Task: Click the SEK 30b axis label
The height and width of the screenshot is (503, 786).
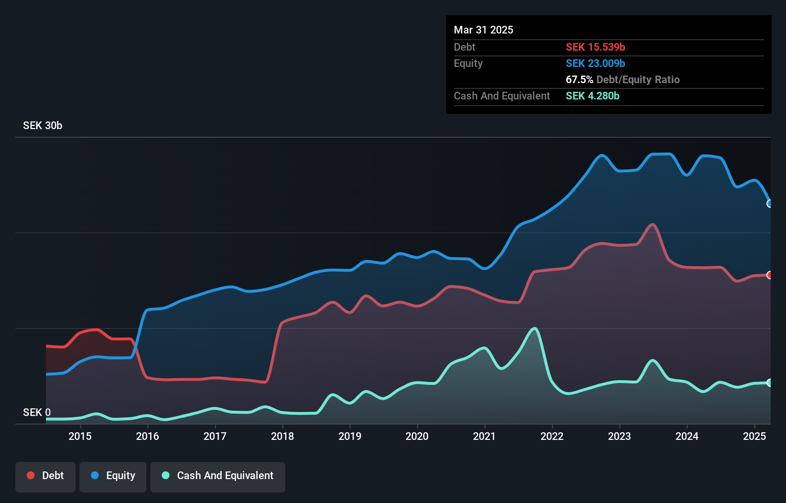Action: pos(43,125)
